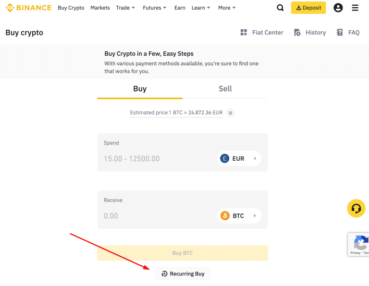The image size is (369, 286).
Task: Open the BTC coin selector
Action: [x=239, y=215]
